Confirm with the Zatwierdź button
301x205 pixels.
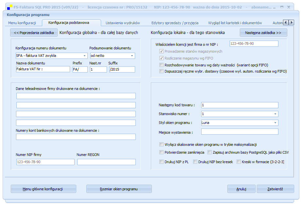pos(275,189)
